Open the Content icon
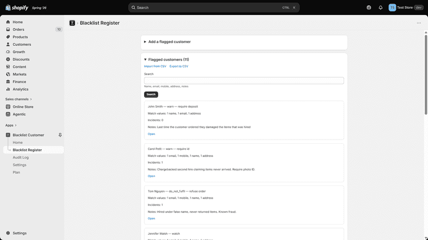The width and height of the screenshot is (428, 240). click(x=8, y=66)
